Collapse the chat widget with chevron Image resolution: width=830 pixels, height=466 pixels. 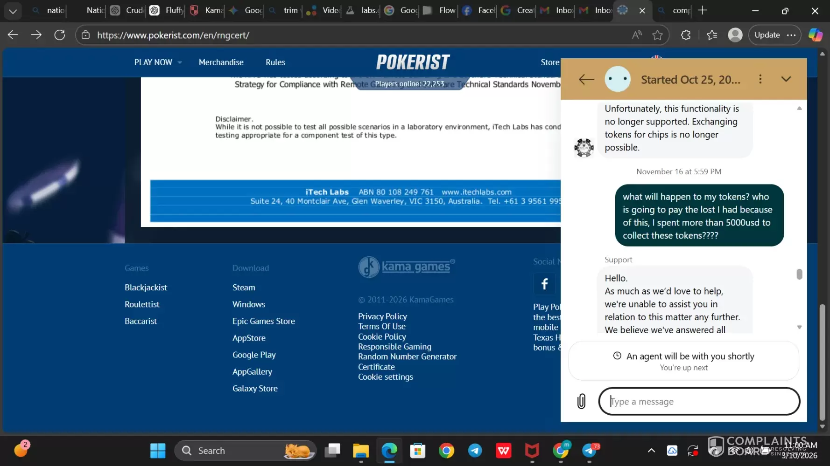click(786, 79)
